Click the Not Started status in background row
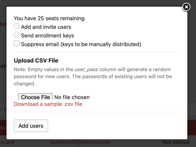 point(176,142)
